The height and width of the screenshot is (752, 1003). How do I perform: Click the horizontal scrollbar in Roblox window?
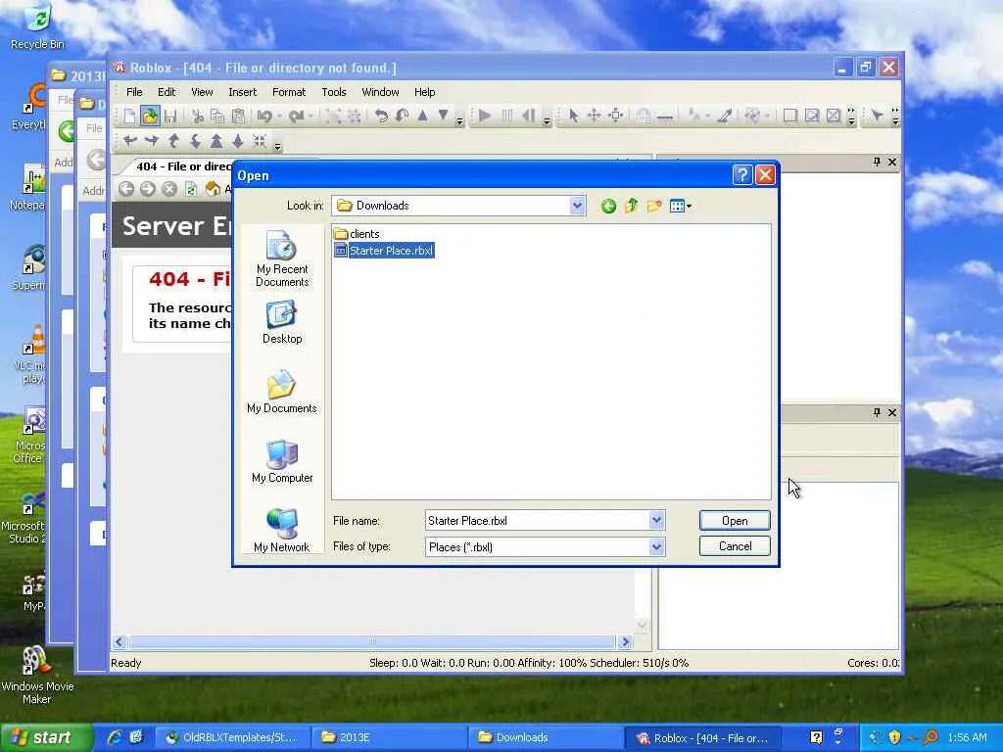click(371, 641)
